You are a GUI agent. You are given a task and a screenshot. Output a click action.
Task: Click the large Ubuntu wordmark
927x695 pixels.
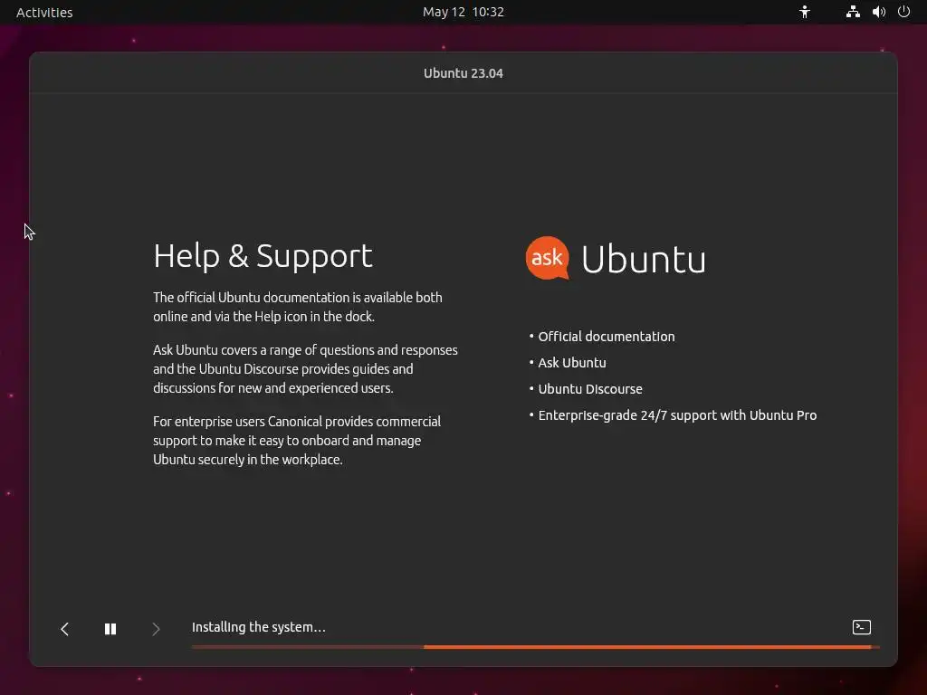[x=644, y=259]
